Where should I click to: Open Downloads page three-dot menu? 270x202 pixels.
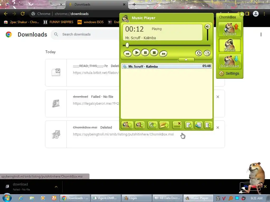point(261,34)
